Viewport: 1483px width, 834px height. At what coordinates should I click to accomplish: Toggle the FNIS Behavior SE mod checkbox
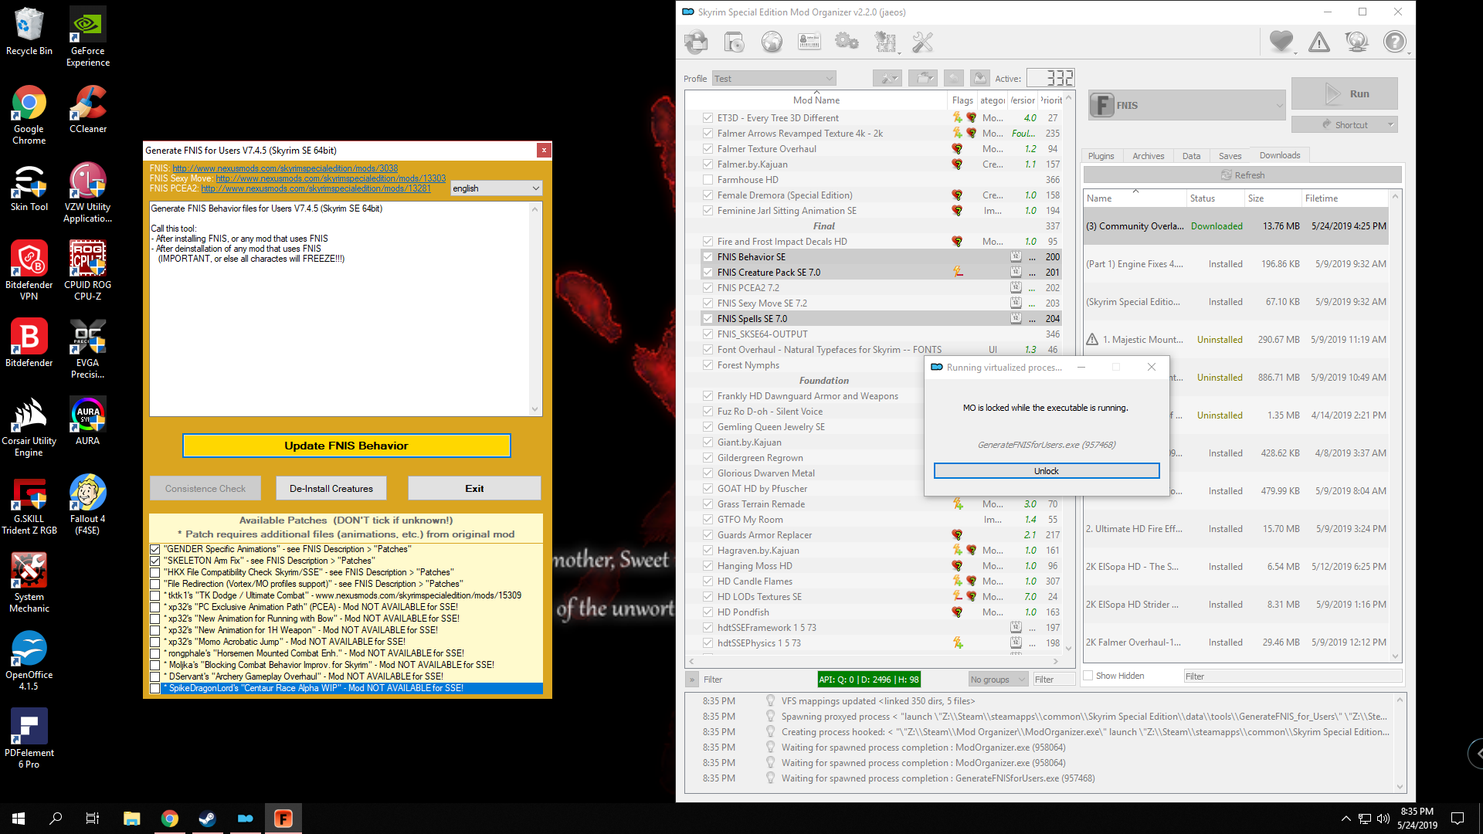coord(708,257)
